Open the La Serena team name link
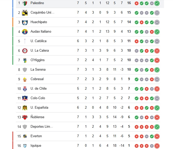173x149 pixels. coord(38,70)
